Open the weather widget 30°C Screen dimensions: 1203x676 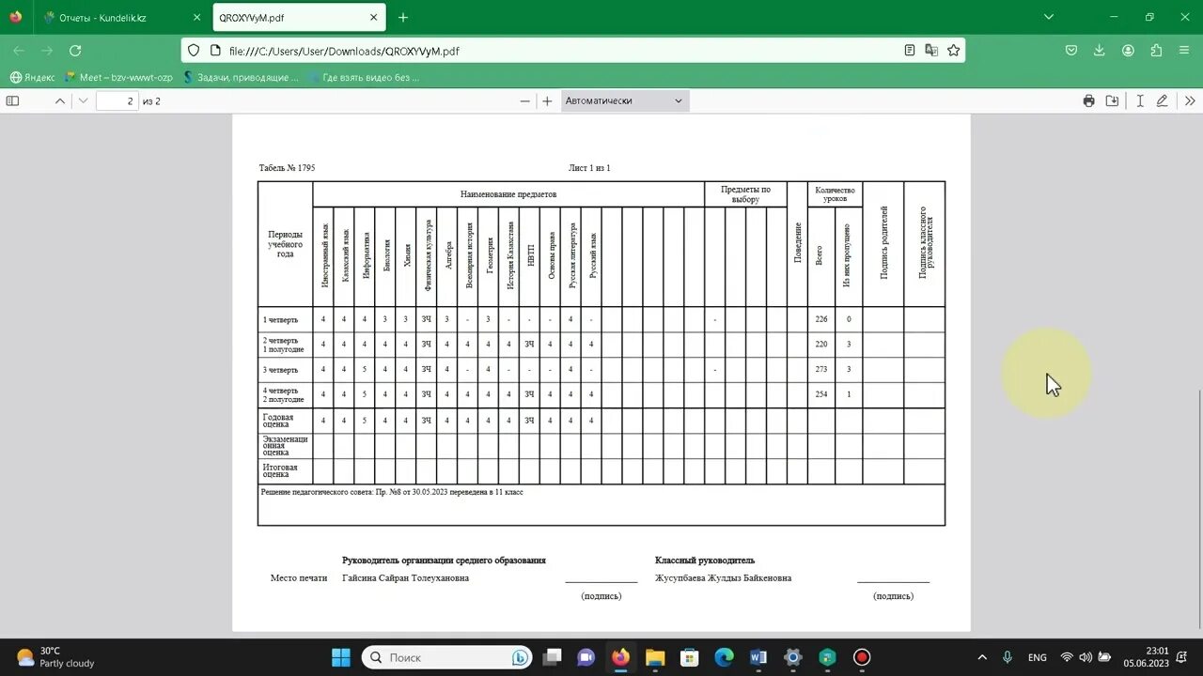55,657
